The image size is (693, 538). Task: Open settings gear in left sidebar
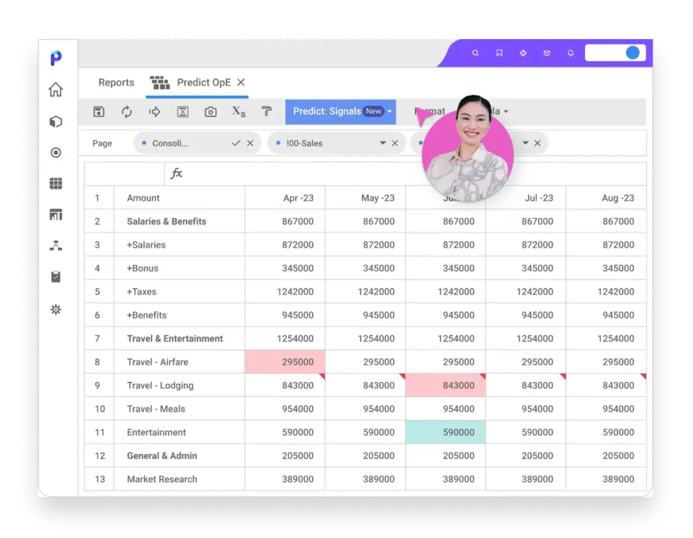pyautogui.click(x=56, y=310)
